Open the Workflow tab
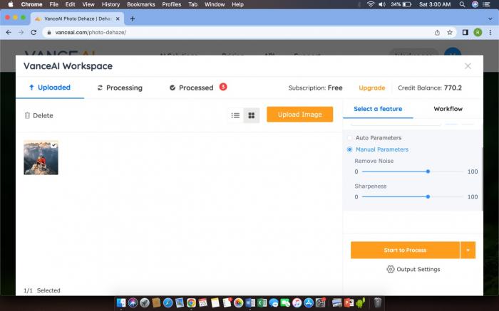Viewport: 499px width, 311px height. (x=448, y=109)
